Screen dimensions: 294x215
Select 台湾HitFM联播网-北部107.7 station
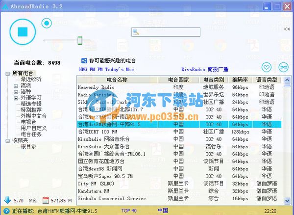click(179, 109)
